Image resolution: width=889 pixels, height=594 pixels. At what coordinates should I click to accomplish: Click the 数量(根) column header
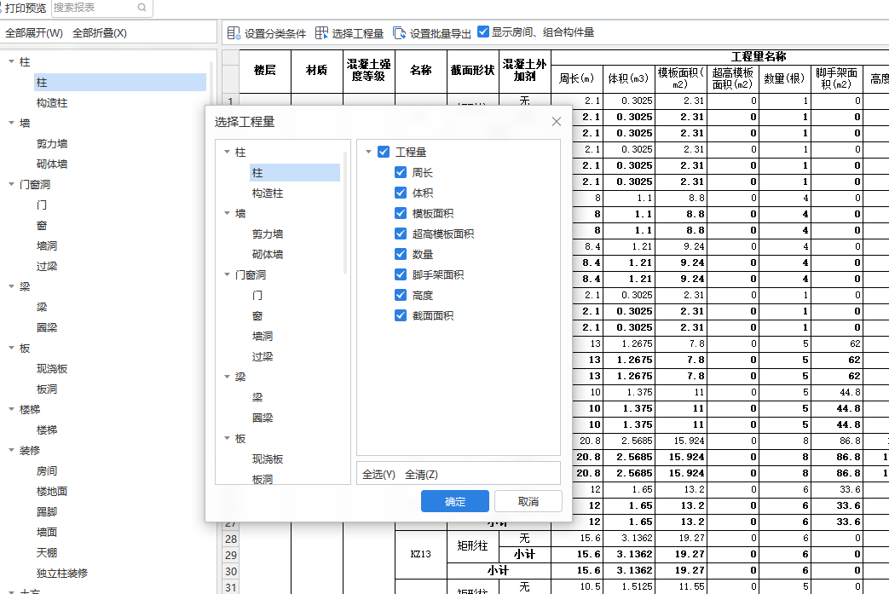click(784, 78)
